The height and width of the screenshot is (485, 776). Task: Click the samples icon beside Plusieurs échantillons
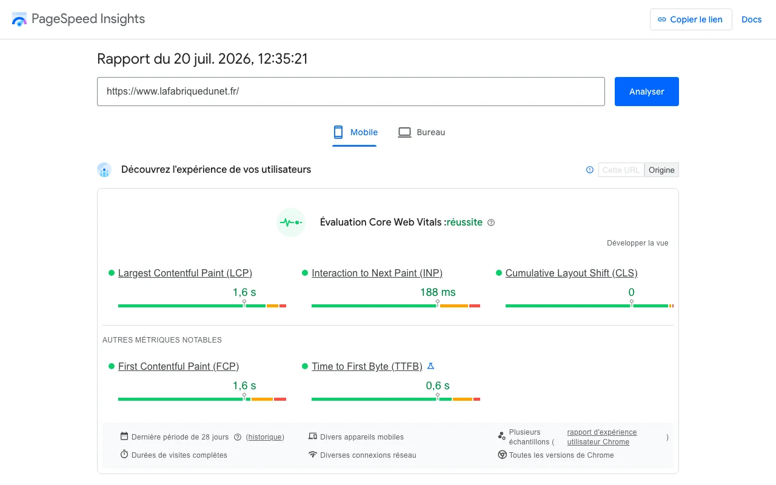[x=502, y=436]
